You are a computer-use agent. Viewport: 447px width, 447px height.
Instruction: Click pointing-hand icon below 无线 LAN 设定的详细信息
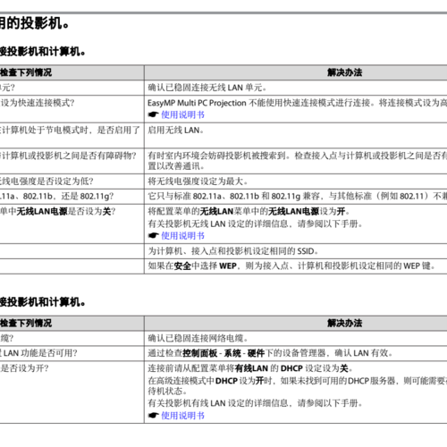coord(154,235)
